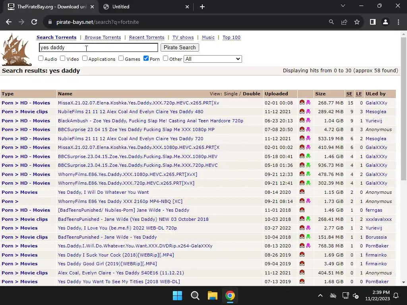Bookmark this page with the star icon
Viewport: 407px width, 305px height.
point(357,22)
